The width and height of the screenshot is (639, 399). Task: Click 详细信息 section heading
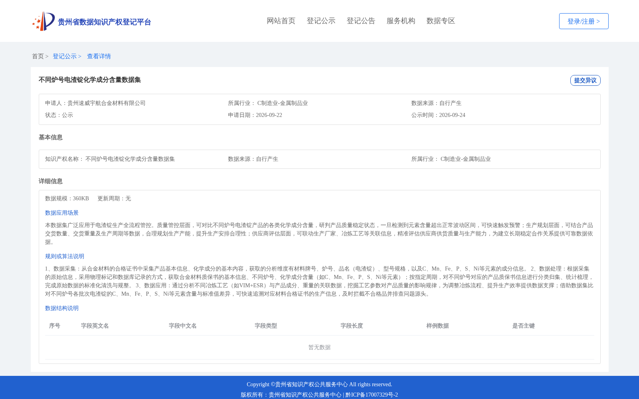(x=51, y=181)
